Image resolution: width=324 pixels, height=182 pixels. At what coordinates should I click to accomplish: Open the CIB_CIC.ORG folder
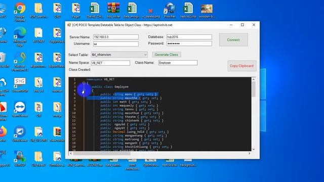[x=38, y=134]
